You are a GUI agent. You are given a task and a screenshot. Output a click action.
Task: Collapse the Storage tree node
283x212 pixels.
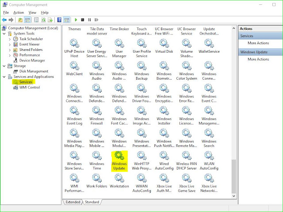coord(4,66)
